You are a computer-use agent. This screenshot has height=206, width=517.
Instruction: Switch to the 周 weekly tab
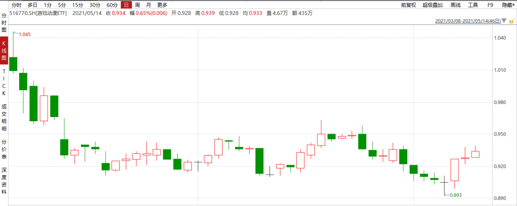pos(137,5)
